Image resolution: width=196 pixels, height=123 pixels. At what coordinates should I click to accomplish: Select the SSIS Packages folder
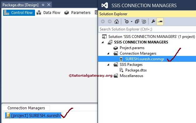[x=131, y=65]
